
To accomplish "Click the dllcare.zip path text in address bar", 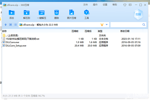I will [40, 25].
